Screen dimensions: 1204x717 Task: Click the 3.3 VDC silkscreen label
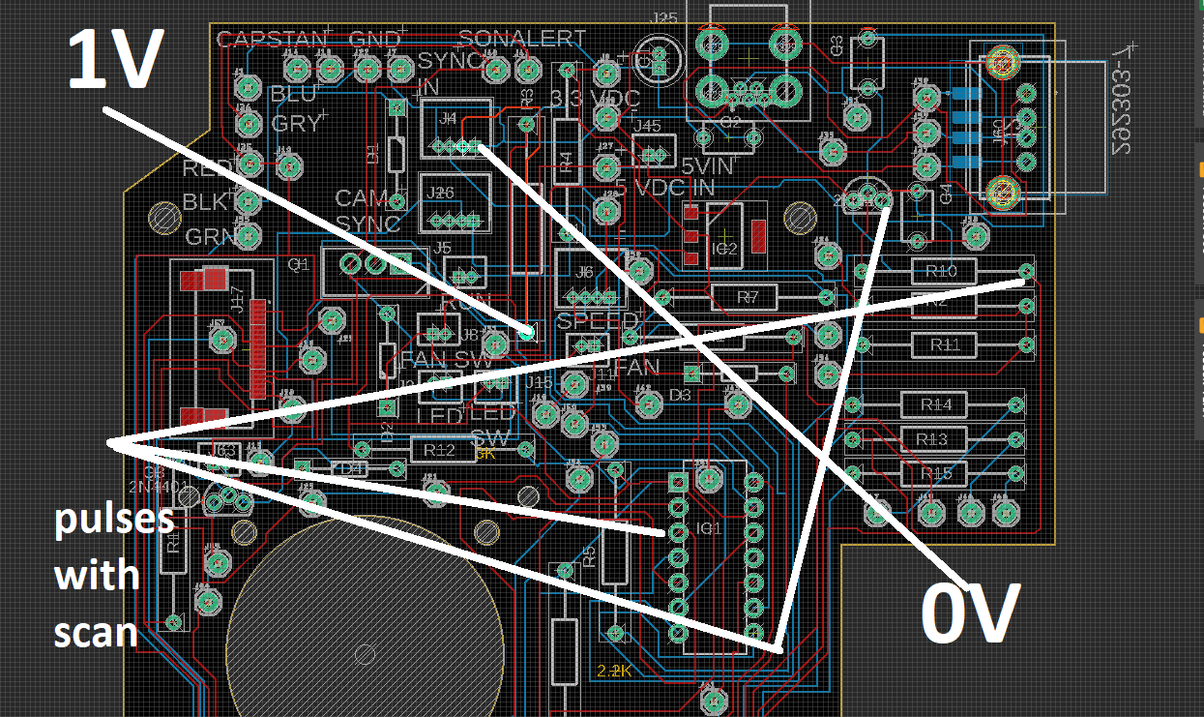pyautogui.click(x=595, y=100)
